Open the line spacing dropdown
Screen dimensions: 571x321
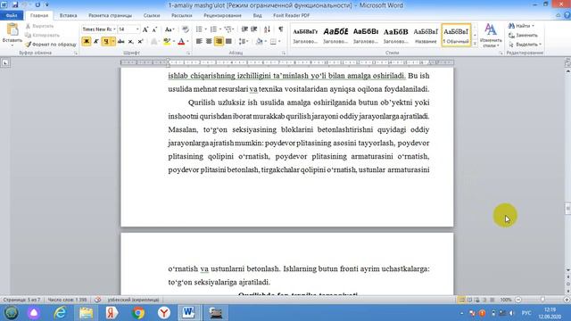coord(244,42)
